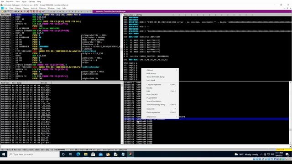Expand the Address submenu
This screenshot has width=292, height=164.
pyautogui.click(x=160, y=70)
